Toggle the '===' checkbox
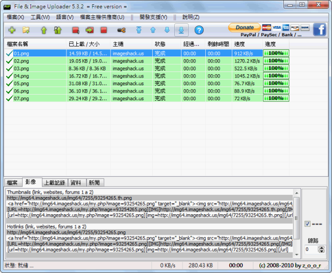The height and width of the screenshot is (273, 332). [x=308, y=224]
